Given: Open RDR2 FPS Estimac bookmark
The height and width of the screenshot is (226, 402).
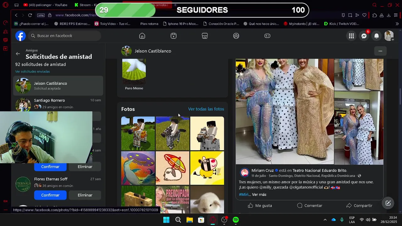Looking at the screenshot, I should tap(72, 24).
